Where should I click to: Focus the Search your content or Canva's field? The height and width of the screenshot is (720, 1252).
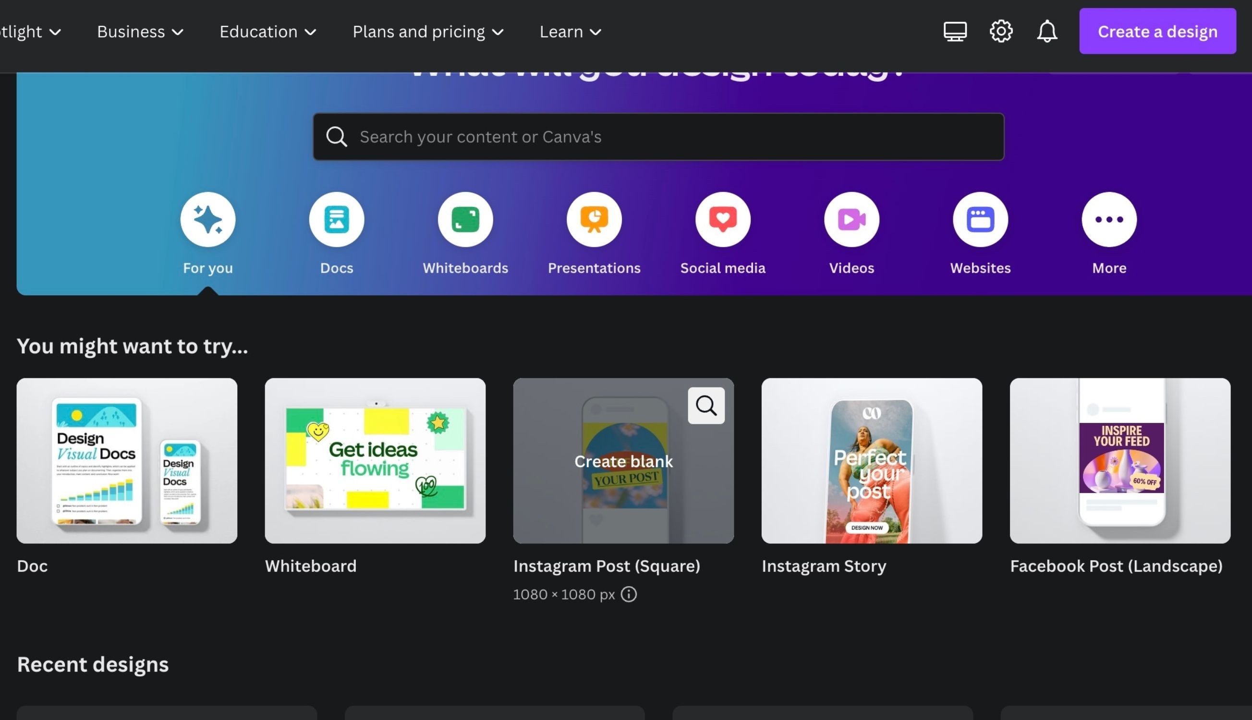point(658,137)
